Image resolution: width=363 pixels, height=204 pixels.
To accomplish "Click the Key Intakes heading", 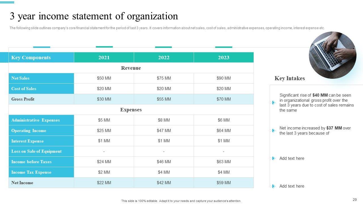I will (290, 78).
